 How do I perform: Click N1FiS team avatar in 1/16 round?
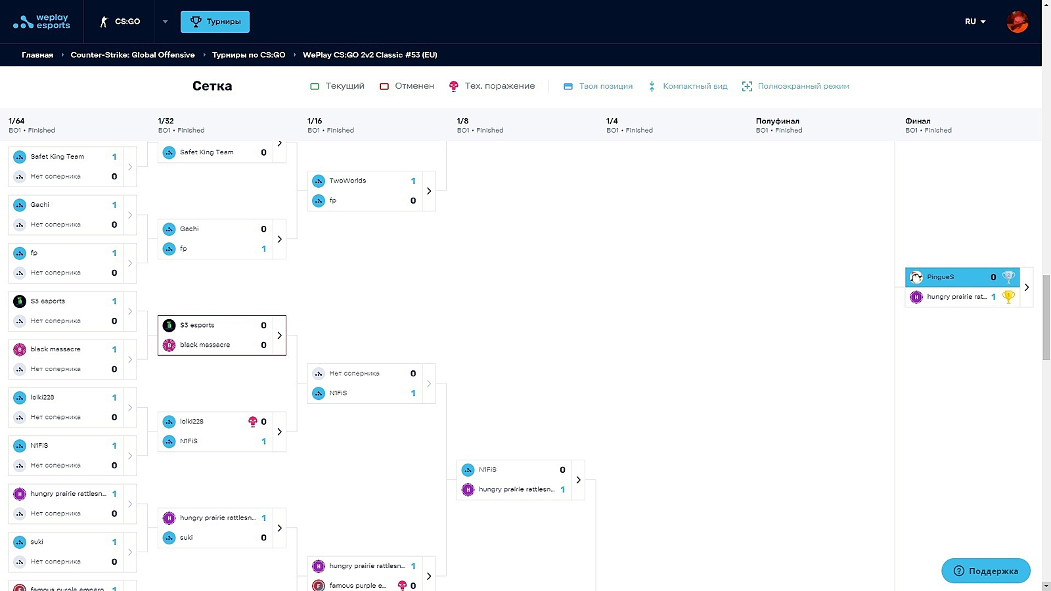319,393
